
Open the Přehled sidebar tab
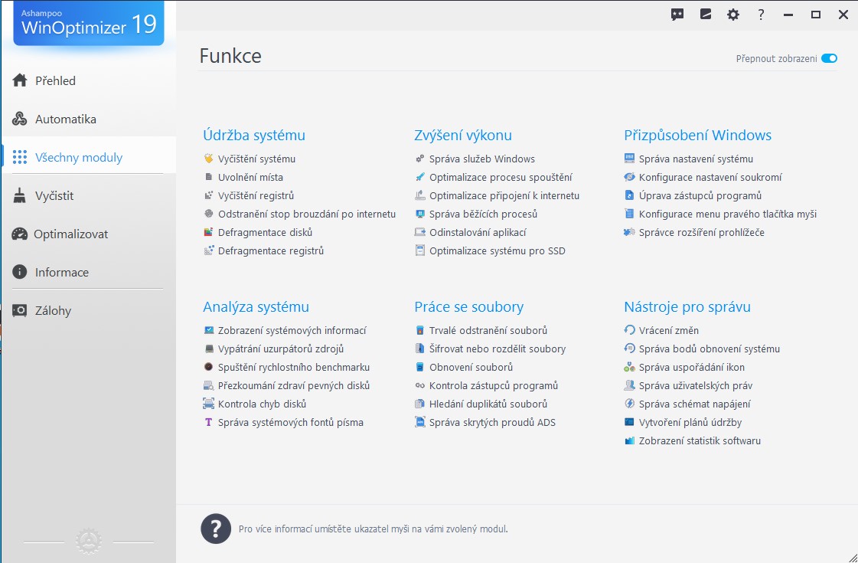point(55,80)
